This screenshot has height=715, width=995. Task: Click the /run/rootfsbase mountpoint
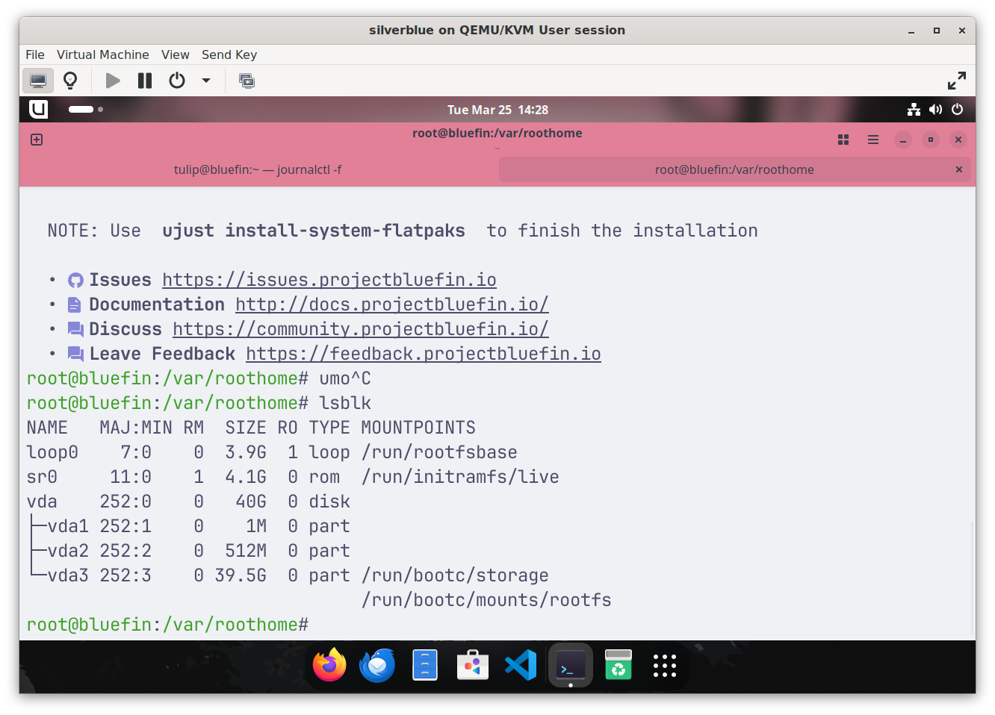click(439, 452)
